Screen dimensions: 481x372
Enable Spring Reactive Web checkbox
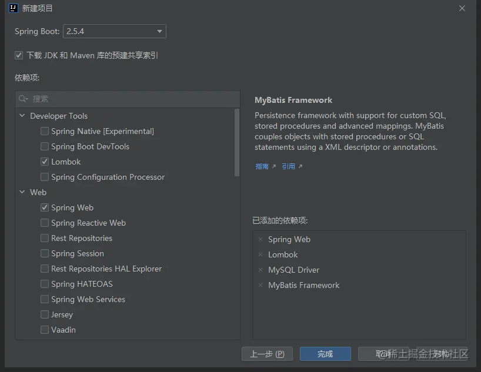(x=45, y=223)
